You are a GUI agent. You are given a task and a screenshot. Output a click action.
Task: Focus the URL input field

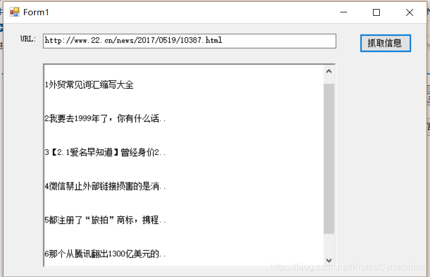click(x=190, y=41)
